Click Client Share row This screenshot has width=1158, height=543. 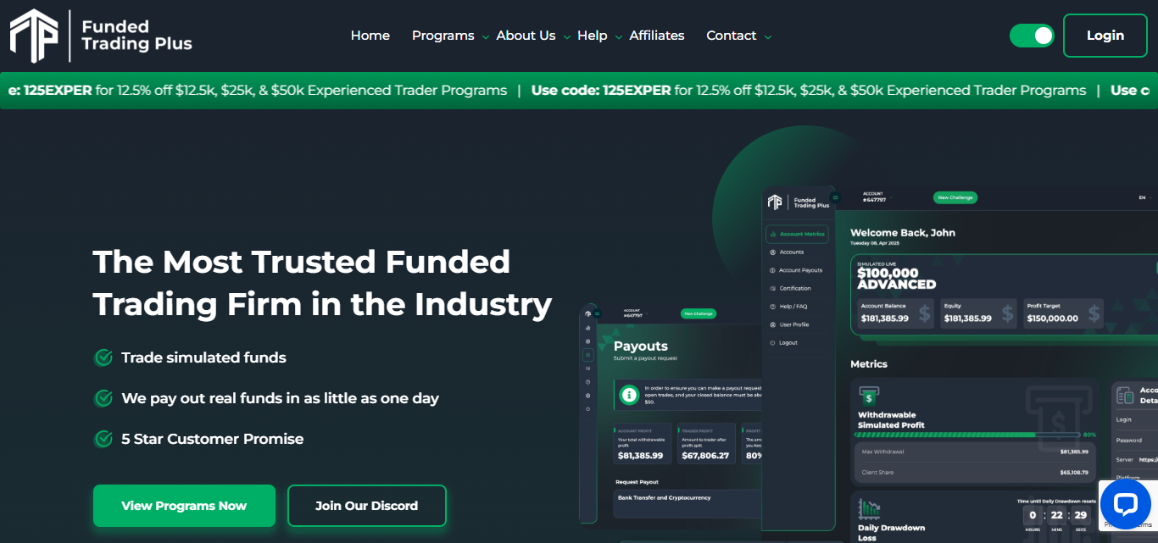point(974,472)
